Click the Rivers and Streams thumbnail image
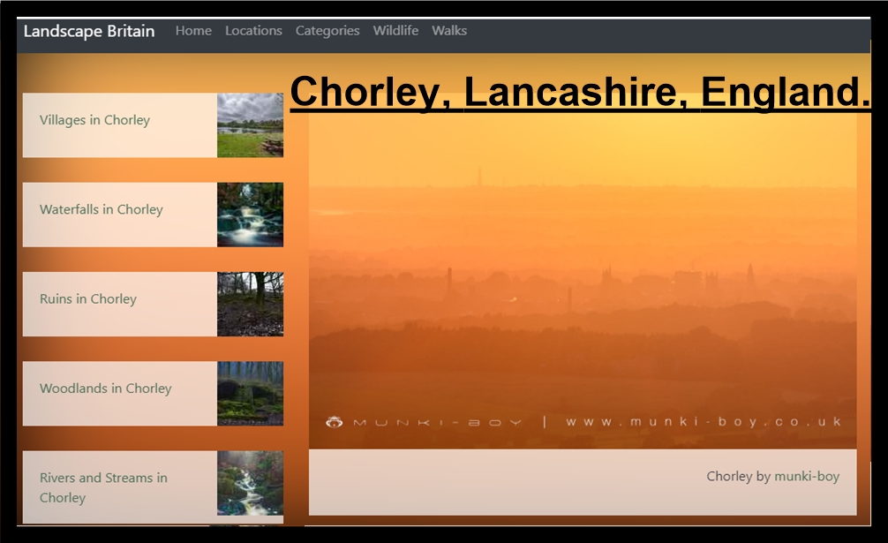The image size is (888, 543). [251, 483]
